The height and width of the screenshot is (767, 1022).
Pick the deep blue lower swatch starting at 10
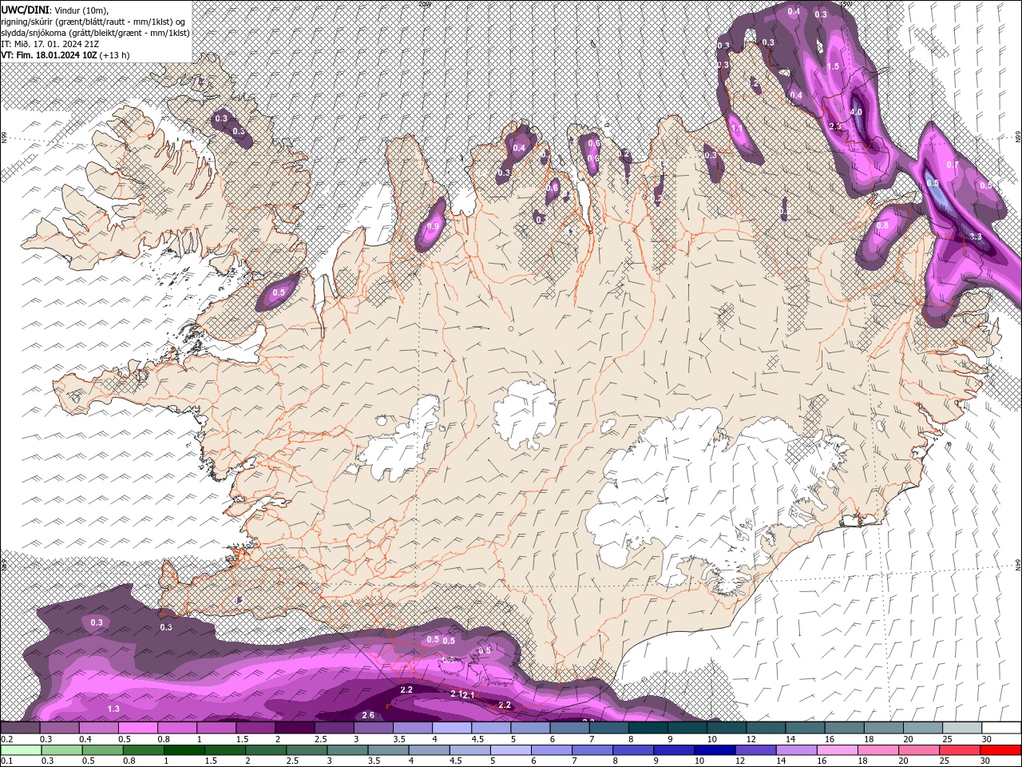tap(714, 750)
